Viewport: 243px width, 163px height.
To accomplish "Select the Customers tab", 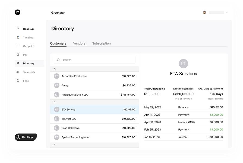I will pyautogui.click(x=58, y=43).
